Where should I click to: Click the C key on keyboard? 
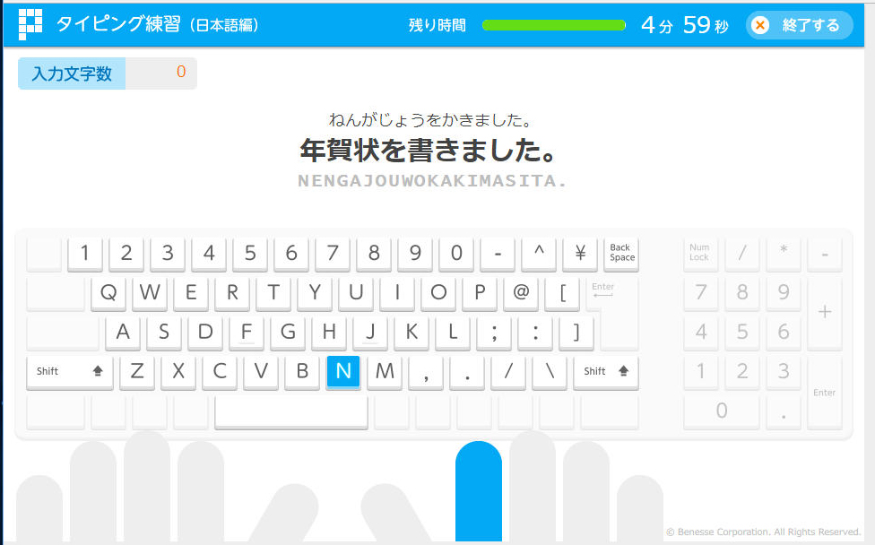point(220,371)
